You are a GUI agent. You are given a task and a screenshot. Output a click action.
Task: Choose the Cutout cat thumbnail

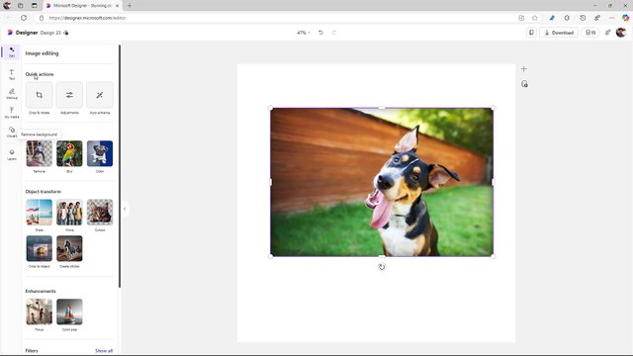tap(100, 212)
